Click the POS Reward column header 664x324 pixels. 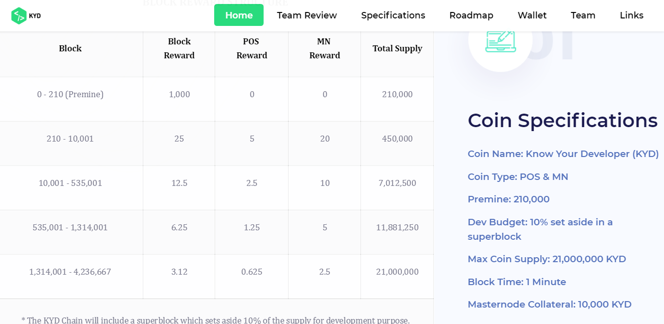click(x=252, y=48)
